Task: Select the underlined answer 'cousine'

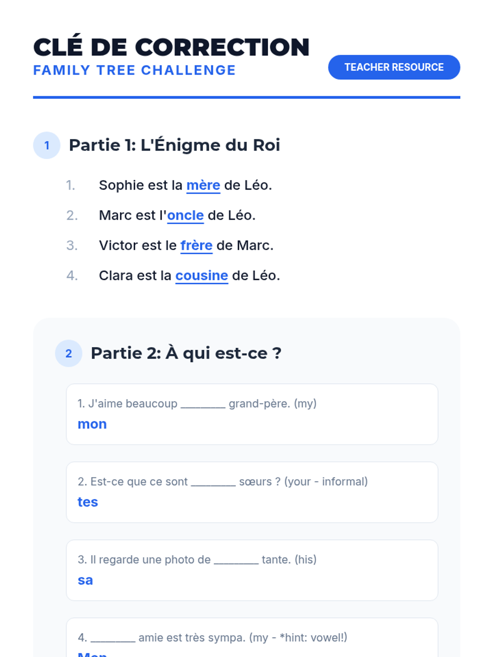Action: tap(202, 276)
